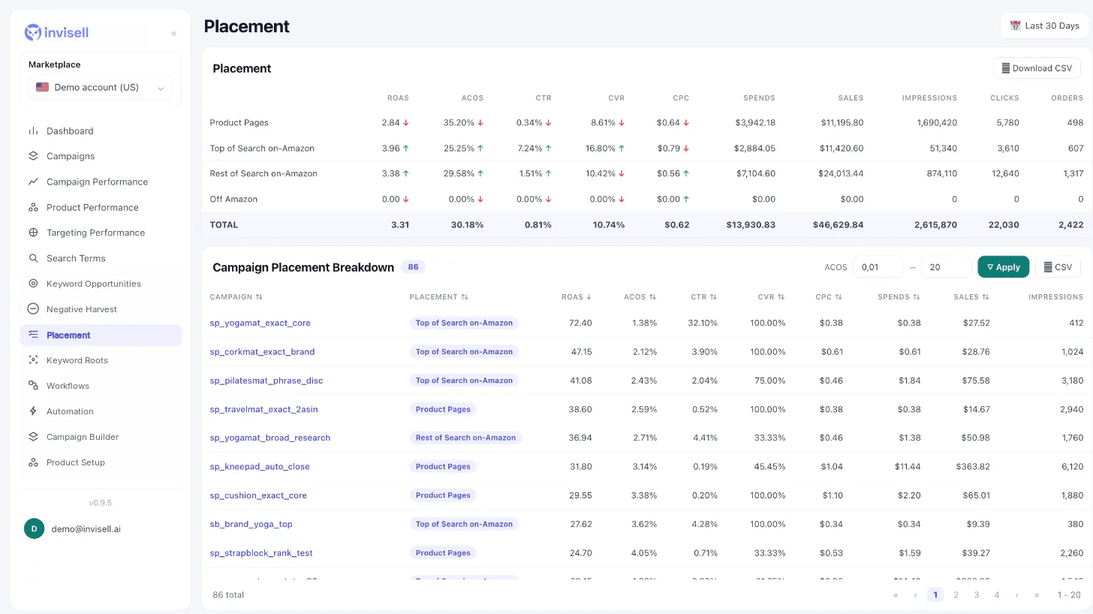Click the Invisell logo icon

(33, 32)
